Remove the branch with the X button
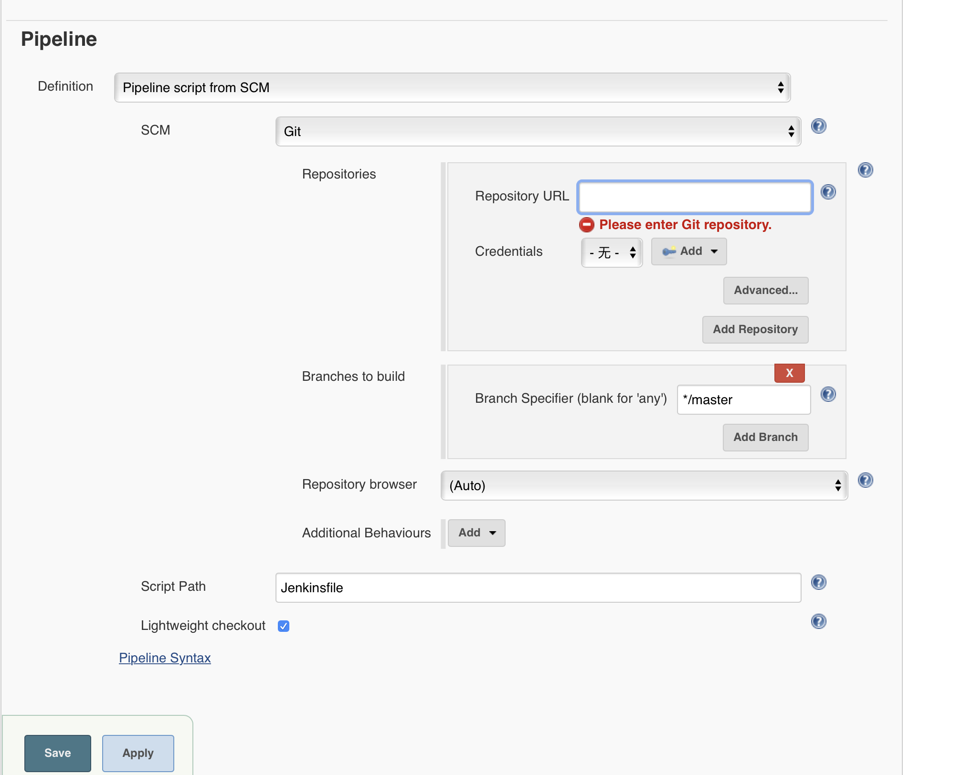This screenshot has width=973, height=775. tap(789, 373)
